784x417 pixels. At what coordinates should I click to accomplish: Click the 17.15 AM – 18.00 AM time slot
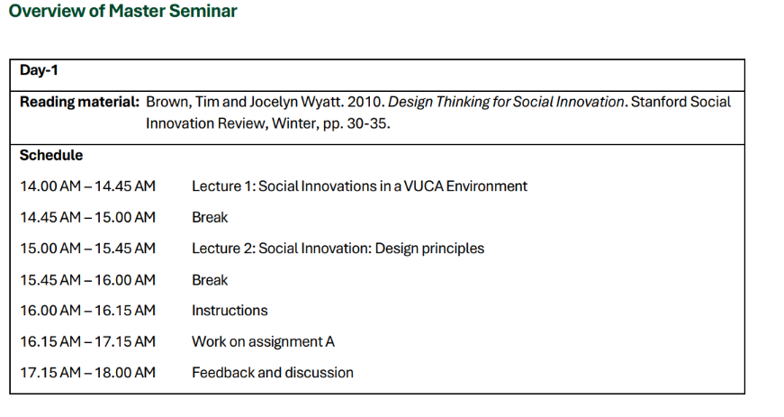pyautogui.click(x=88, y=373)
